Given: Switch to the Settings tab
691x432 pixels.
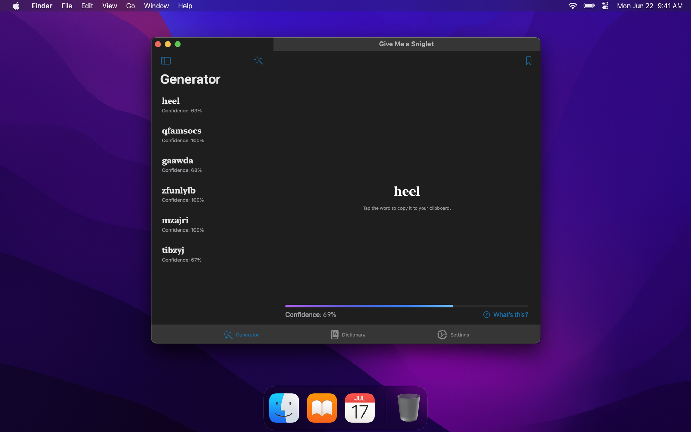Looking at the screenshot, I should (453, 335).
